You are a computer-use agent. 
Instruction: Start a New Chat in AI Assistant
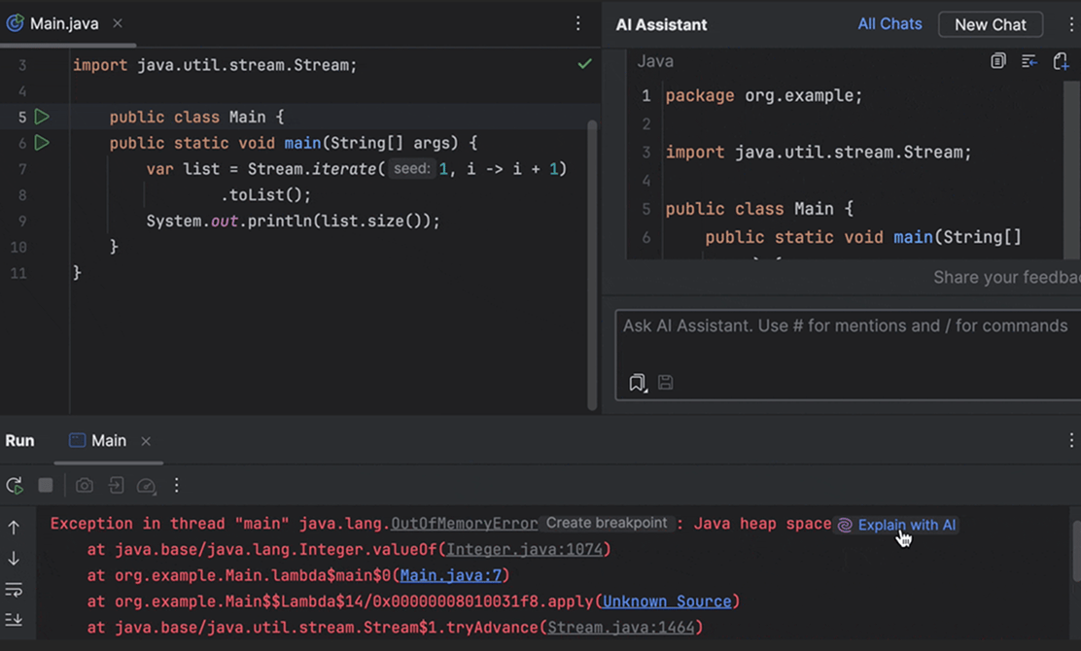click(x=991, y=24)
